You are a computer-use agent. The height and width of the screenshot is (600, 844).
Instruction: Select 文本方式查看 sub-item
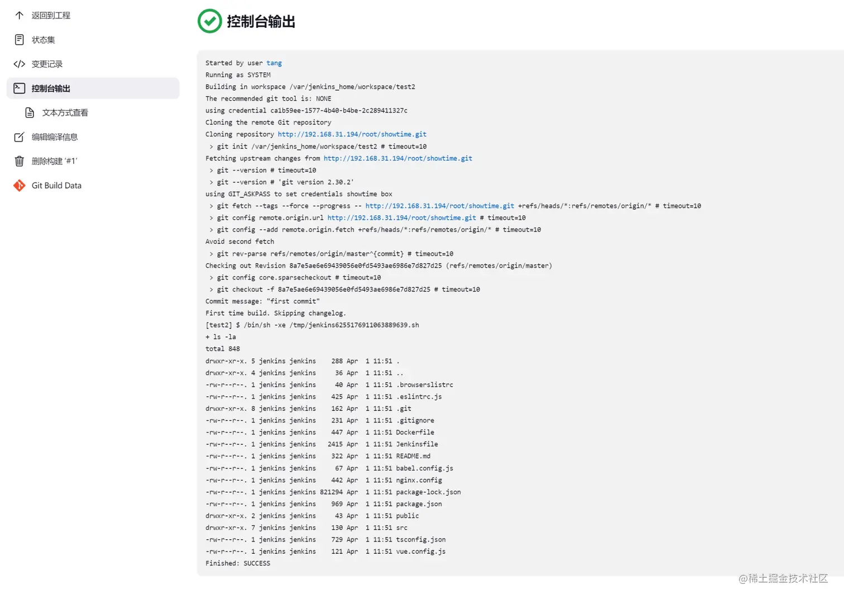click(x=98, y=113)
